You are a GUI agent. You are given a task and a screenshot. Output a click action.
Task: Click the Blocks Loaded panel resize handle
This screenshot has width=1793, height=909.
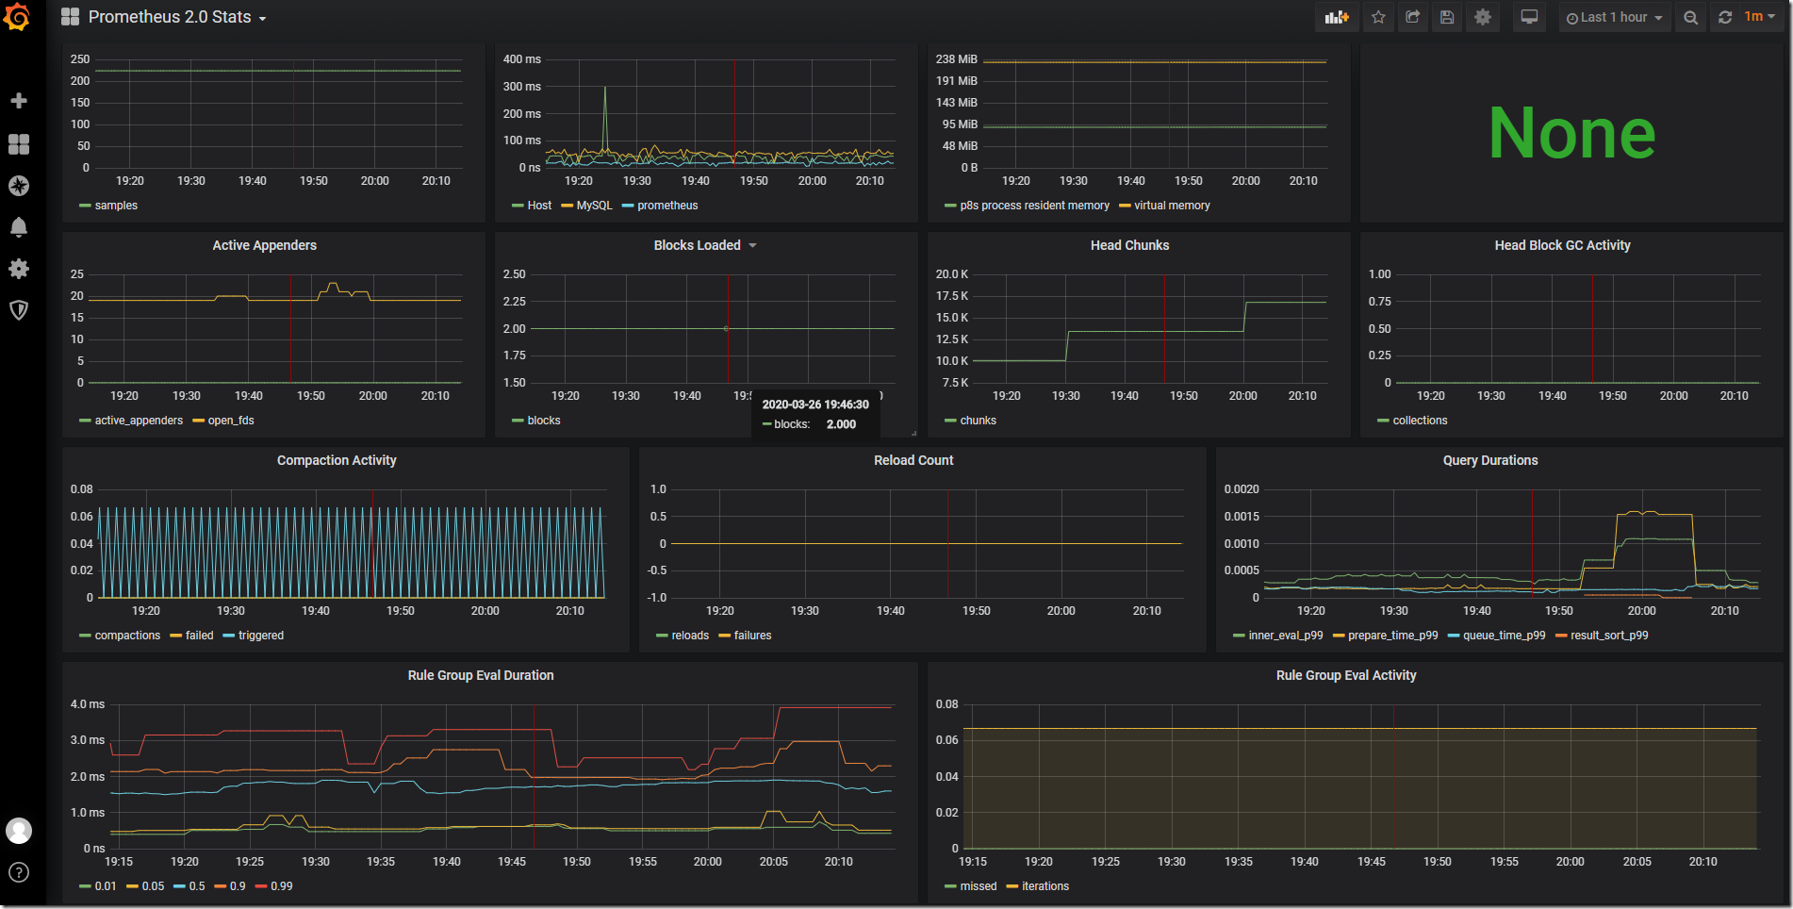click(x=913, y=433)
